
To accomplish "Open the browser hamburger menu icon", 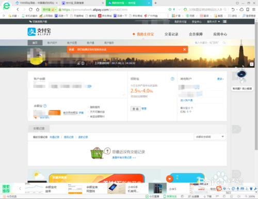I will point(254,9).
